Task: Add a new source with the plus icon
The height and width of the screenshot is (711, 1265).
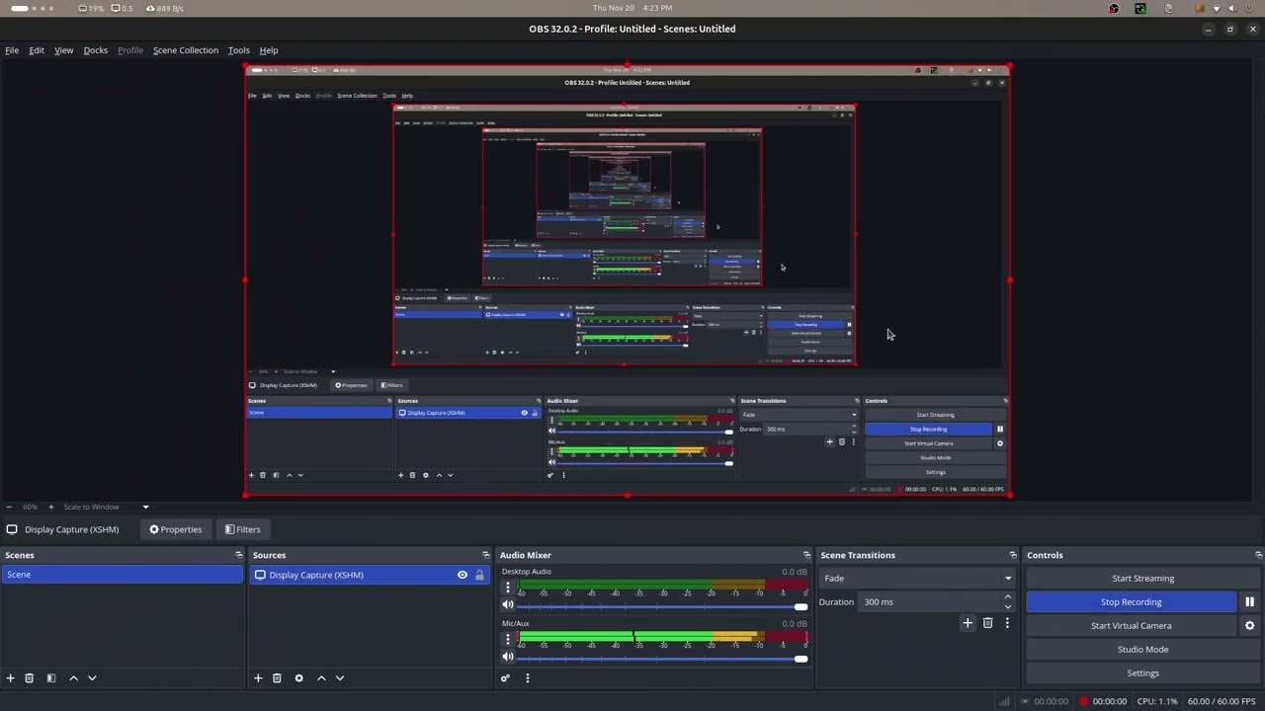Action: coord(258,678)
